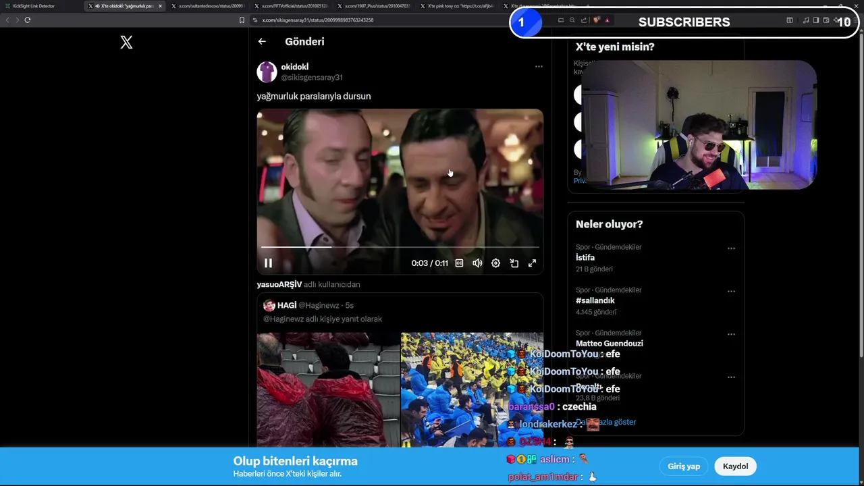Open @Haginewz handle in quoted post
The width and height of the screenshot is (864, 486).
[x=319, y=305]
